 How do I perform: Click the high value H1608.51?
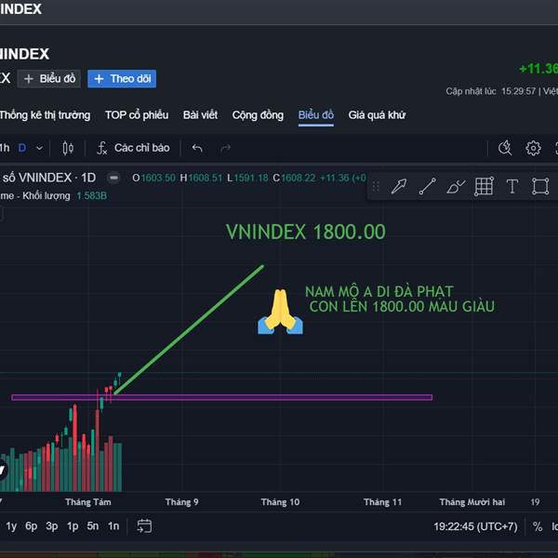click(201, 178)
